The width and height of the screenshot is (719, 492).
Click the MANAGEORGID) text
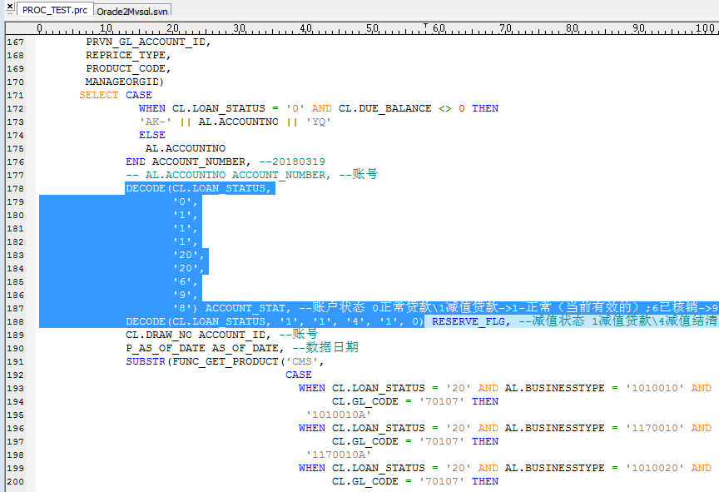pos(124,82)
